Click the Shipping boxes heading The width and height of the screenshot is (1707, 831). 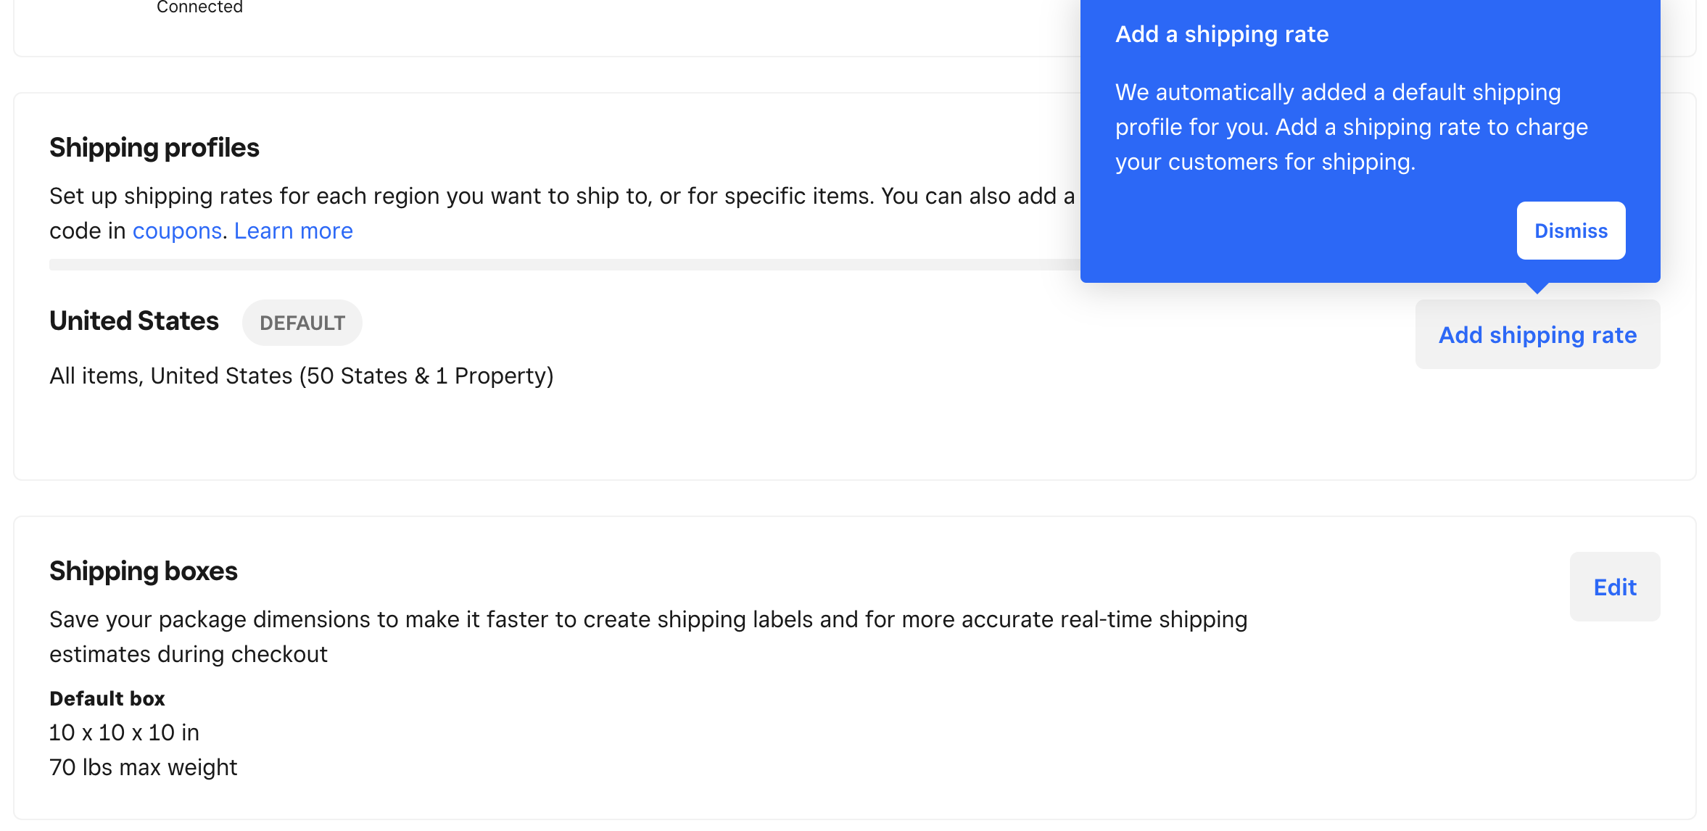143,571
